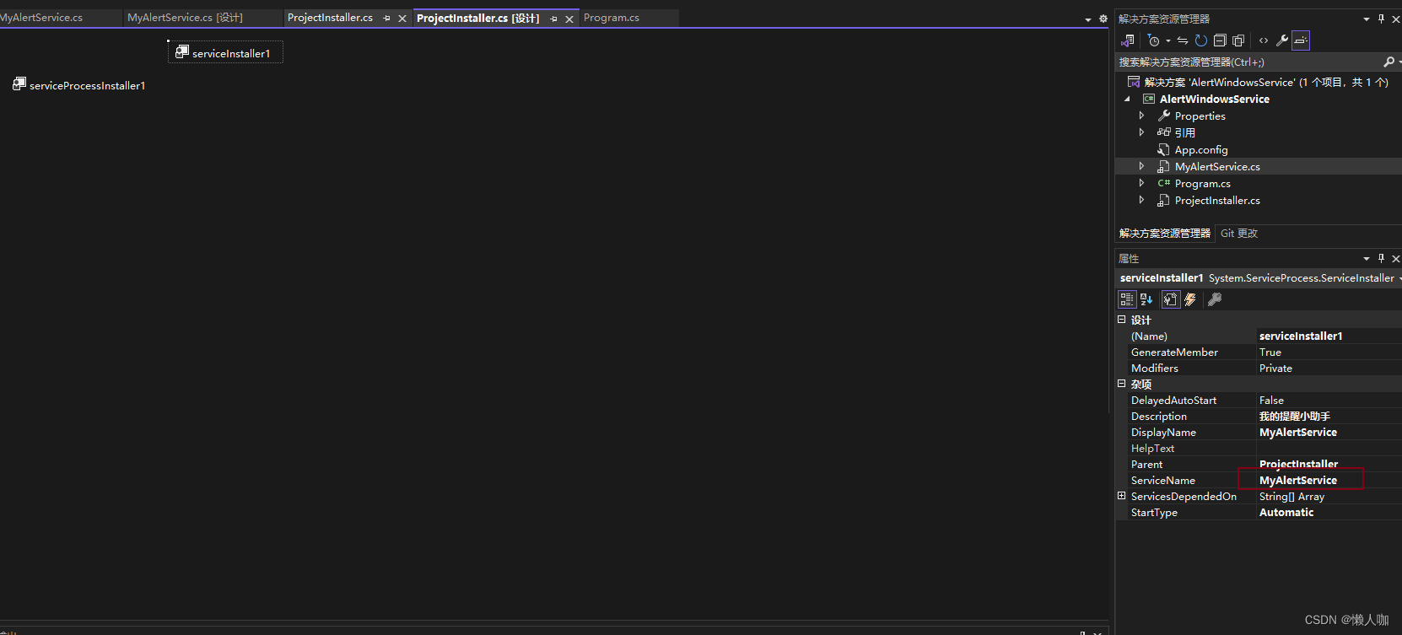
Task: Open the Solution Explorer window options dropdown
Action: 1367,19
